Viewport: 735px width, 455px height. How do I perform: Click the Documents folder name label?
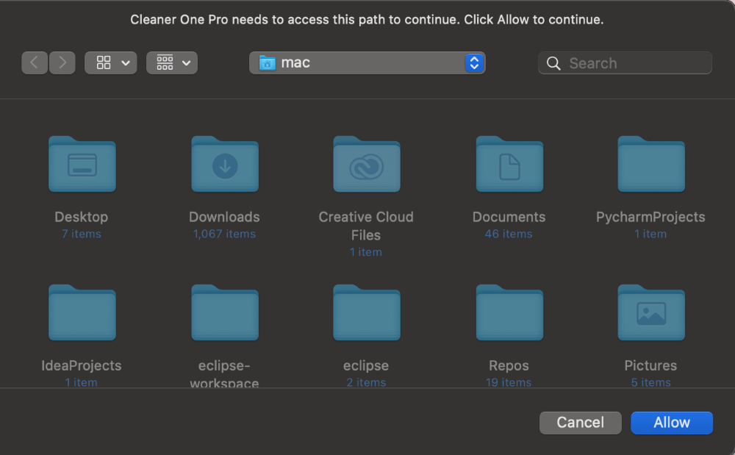tap(509, 217)
